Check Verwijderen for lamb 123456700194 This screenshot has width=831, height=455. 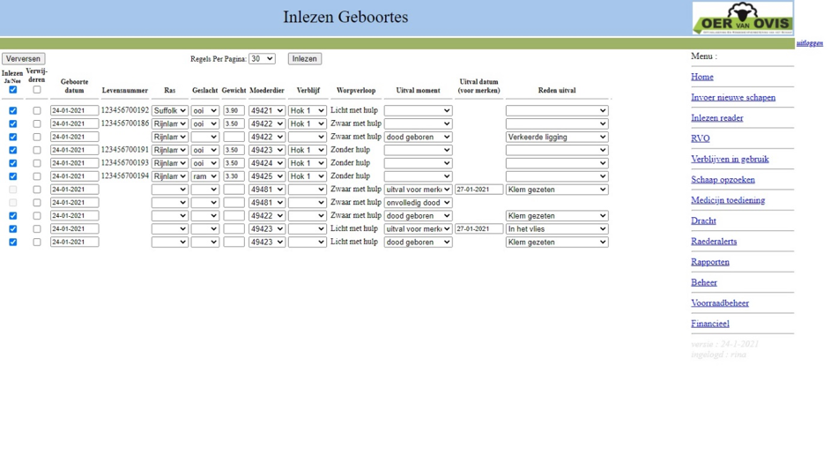click(36, 176)
